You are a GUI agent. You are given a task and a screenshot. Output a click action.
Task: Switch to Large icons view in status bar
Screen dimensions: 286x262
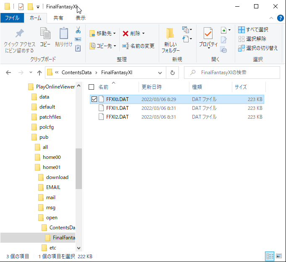(x=279, y=257)
